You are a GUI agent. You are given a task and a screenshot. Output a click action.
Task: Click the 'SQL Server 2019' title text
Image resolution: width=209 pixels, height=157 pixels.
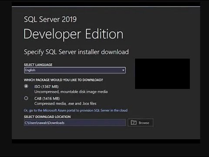pyautogui.click(x=50, y=19)
